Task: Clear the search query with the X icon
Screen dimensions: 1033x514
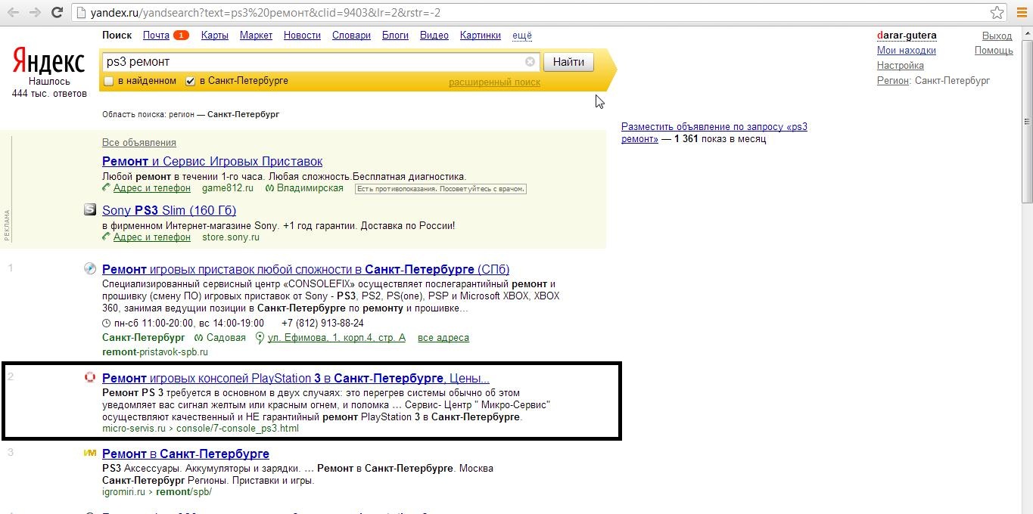Action: point(530,62)
